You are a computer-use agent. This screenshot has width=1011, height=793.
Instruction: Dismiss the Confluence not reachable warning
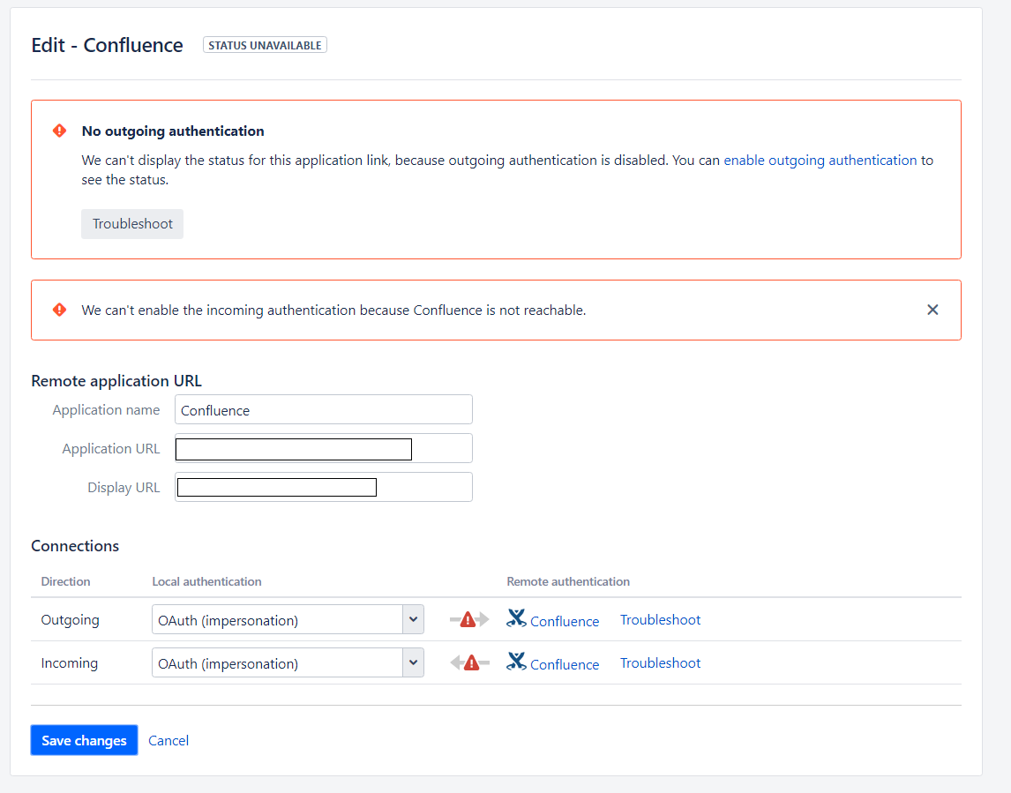pos(932,310)
